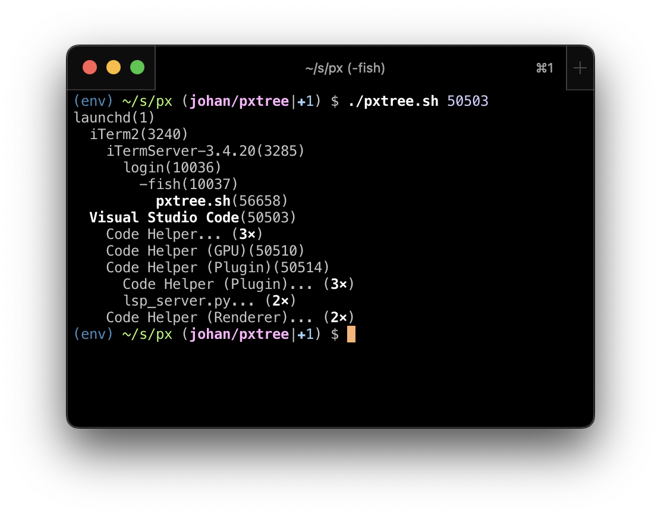Click the launchd(1) line
Image resolution: width=661 pixels, height=516 pixels.
click(114, 118)
